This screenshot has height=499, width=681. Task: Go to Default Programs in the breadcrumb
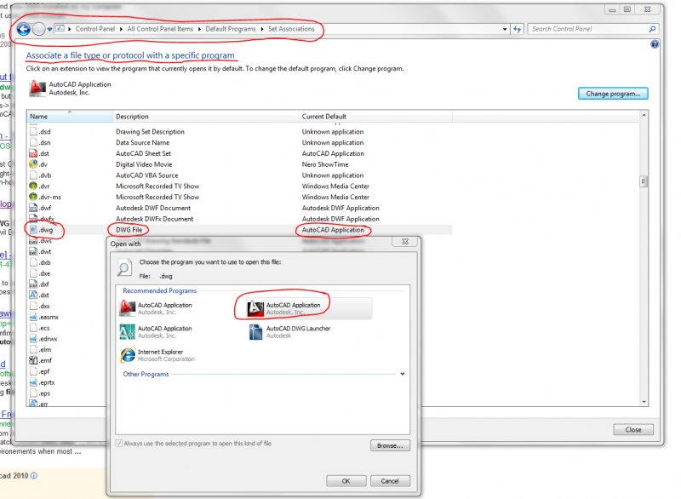tap(231, 29)
